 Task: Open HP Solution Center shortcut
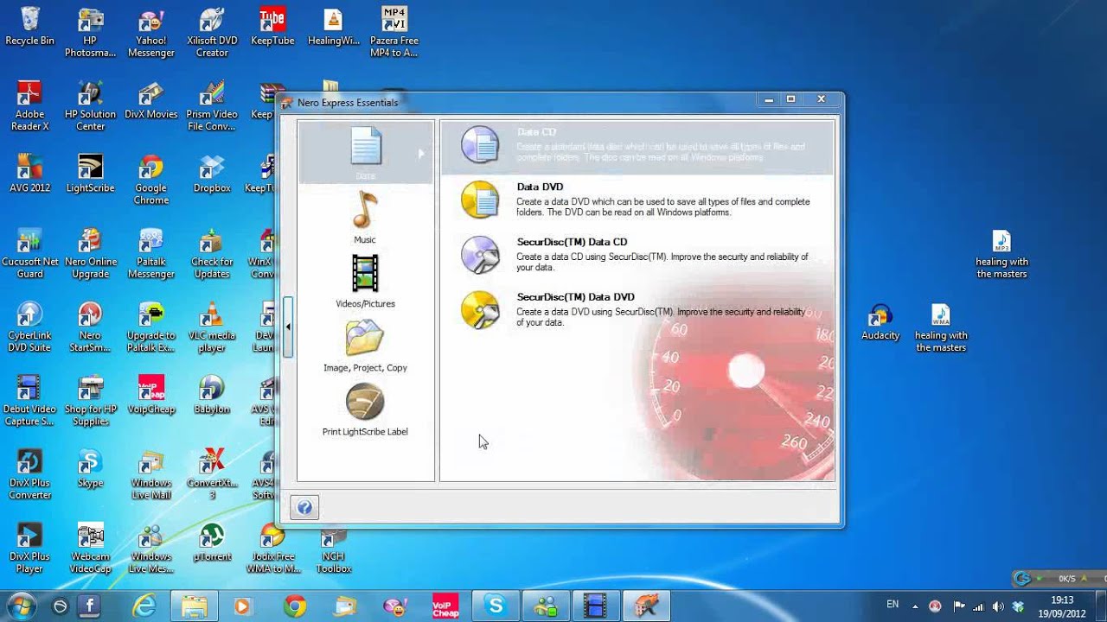pyautogui.click(x=90, y=105)
